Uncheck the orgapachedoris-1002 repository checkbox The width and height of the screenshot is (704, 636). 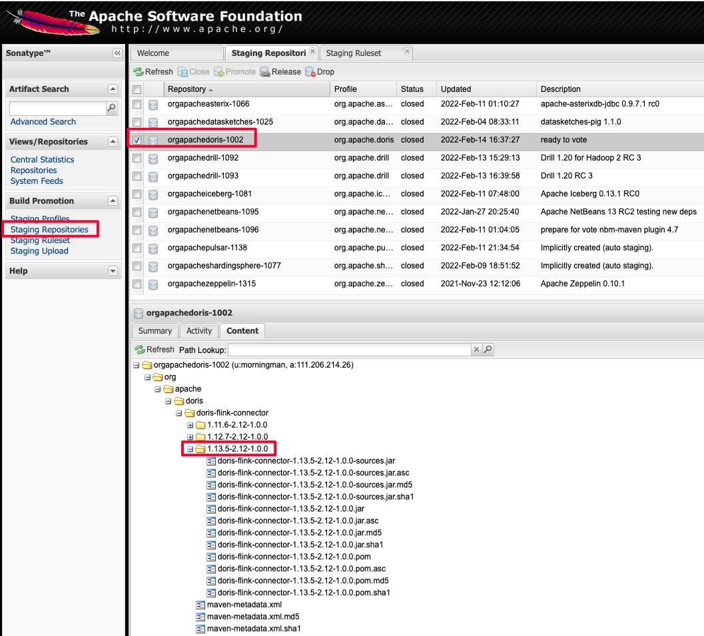point(137,141)
